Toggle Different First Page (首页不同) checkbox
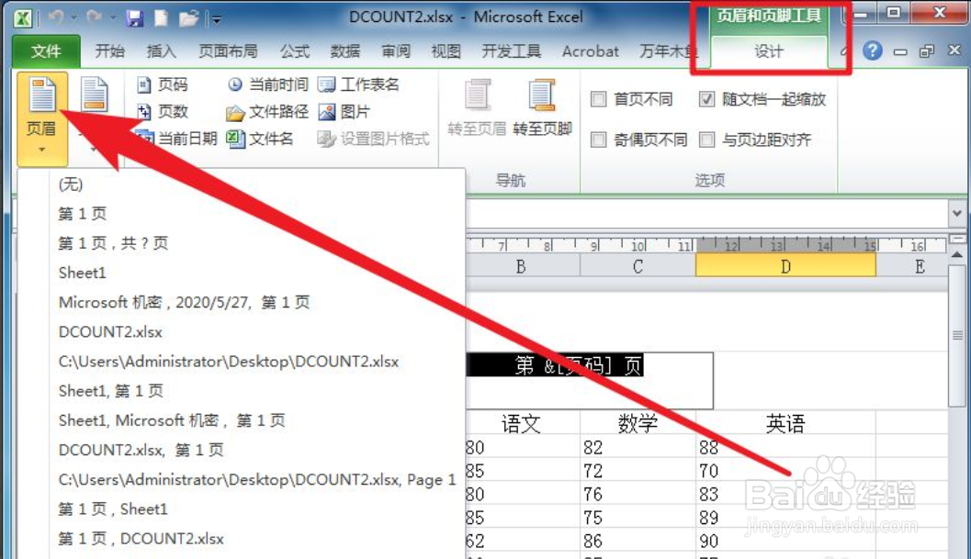Screen dimensions: 971x559 (632, 99)
